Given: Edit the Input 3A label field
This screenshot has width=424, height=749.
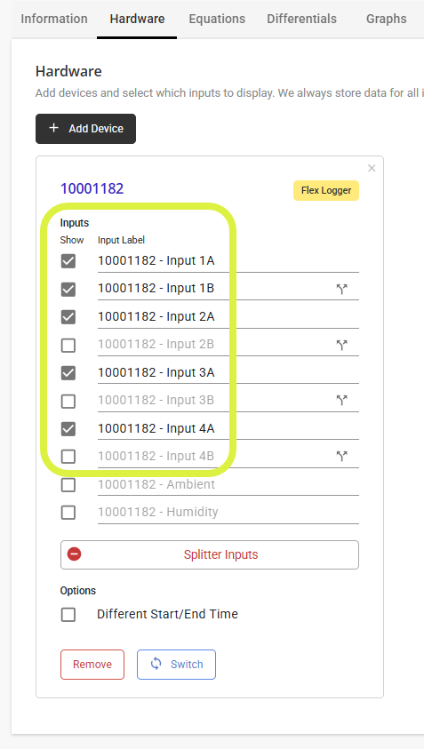Looking at the screenshot, I should tap(228, 372).
